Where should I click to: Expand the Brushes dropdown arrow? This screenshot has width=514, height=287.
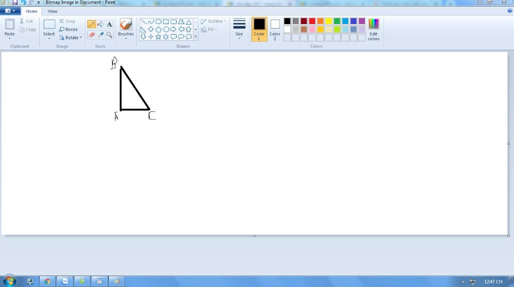point(126,39)
